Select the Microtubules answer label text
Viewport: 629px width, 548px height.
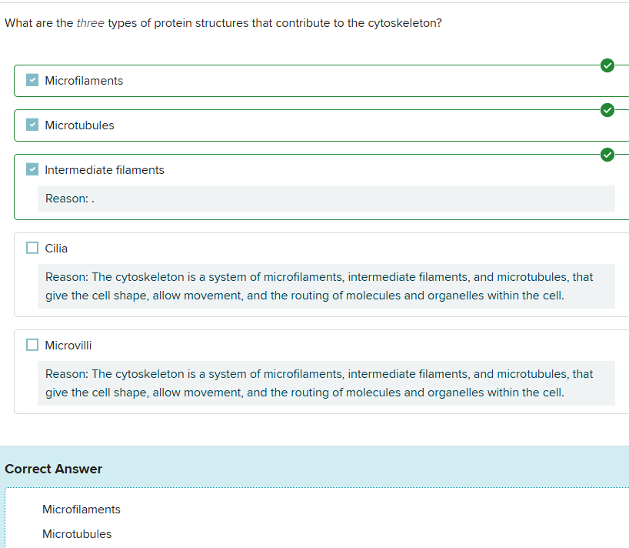79,125
